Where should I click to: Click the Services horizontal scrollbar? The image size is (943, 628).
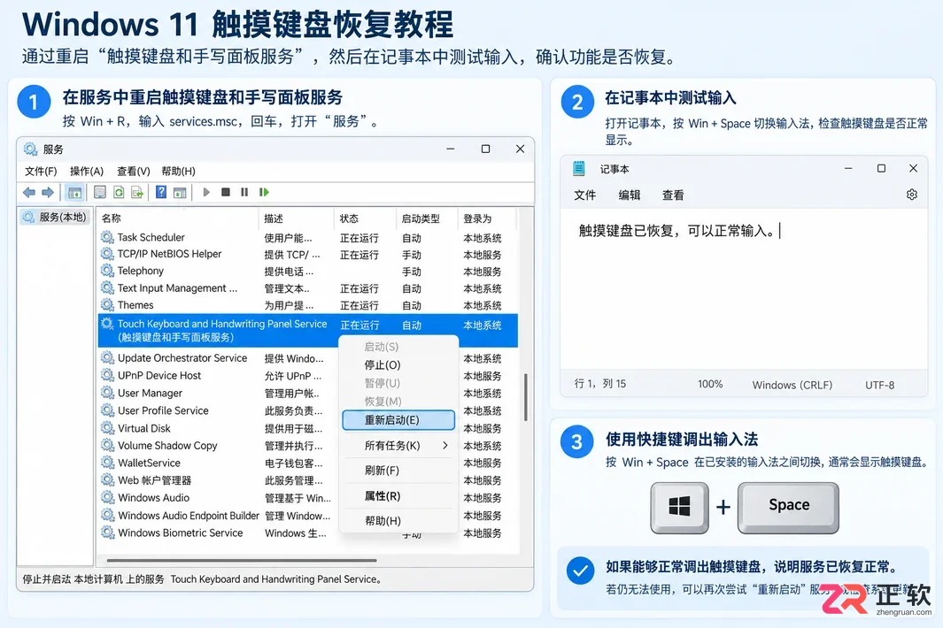pos(242,560)
